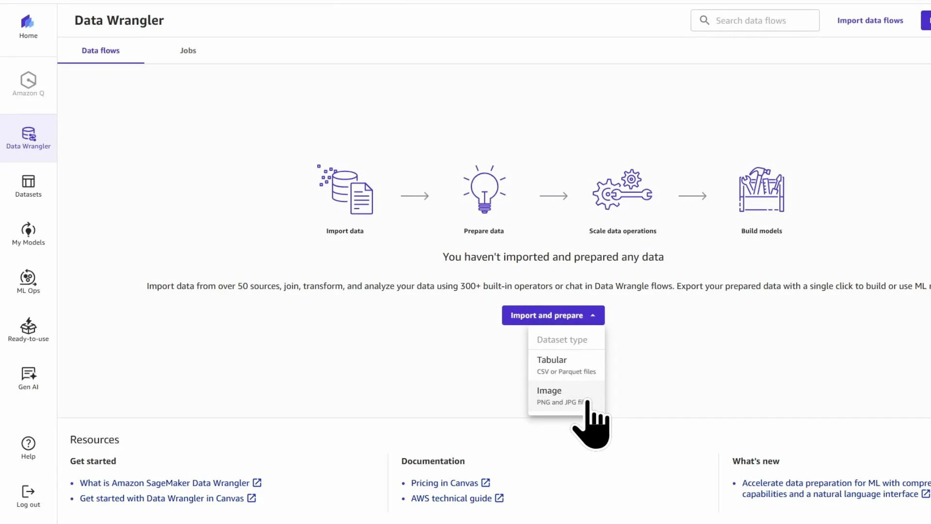Open the AWS technical guide link

pos(452,498)
